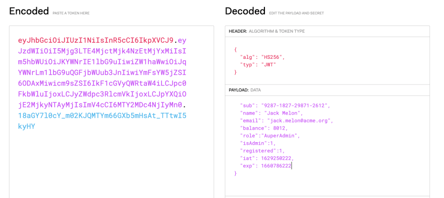
Task: Click the token line starting 'JzdWIiOiI5Mjg3'
Action: tap(102, 51)
